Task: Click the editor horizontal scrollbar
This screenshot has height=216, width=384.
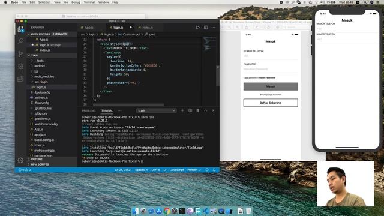Action: tap(128, 105)
